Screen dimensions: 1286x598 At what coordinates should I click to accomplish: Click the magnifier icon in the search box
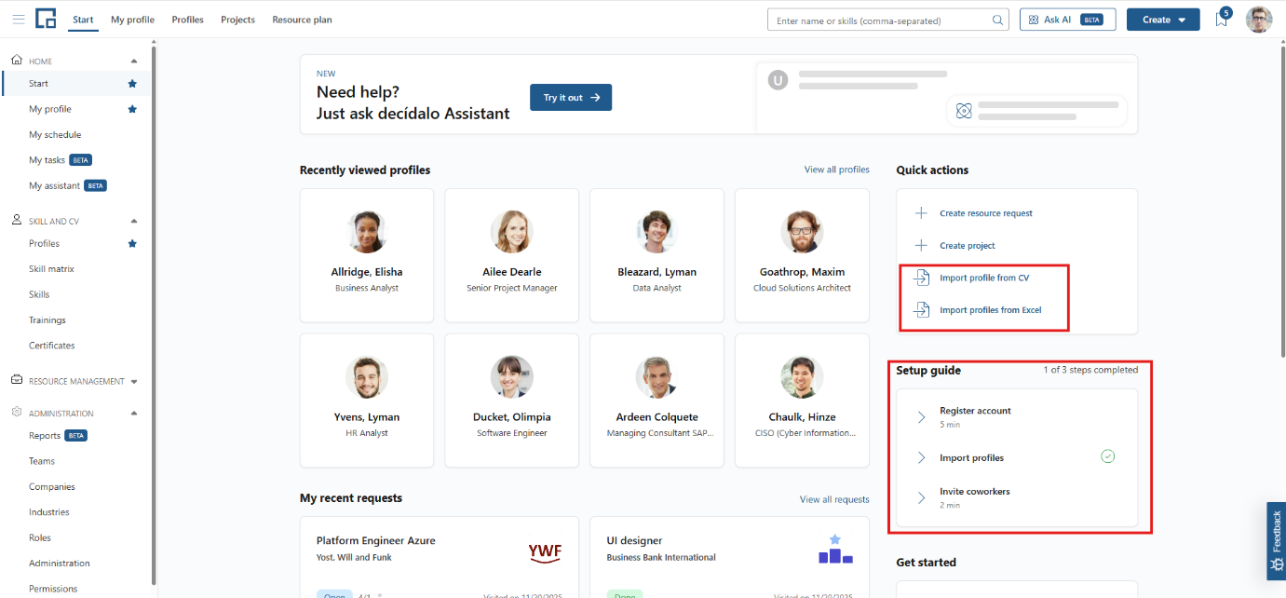tap(997, 20)
